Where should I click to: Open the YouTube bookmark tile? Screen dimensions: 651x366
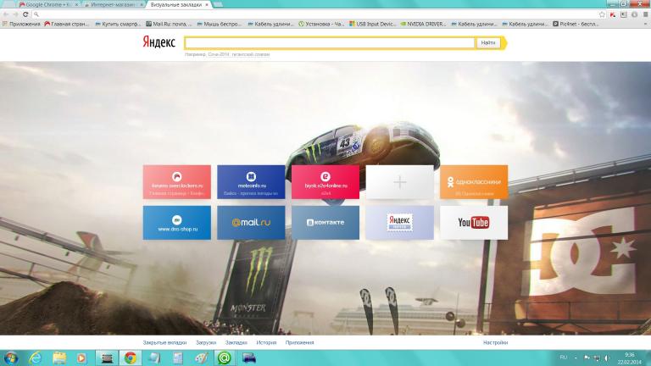pos(474,223)
